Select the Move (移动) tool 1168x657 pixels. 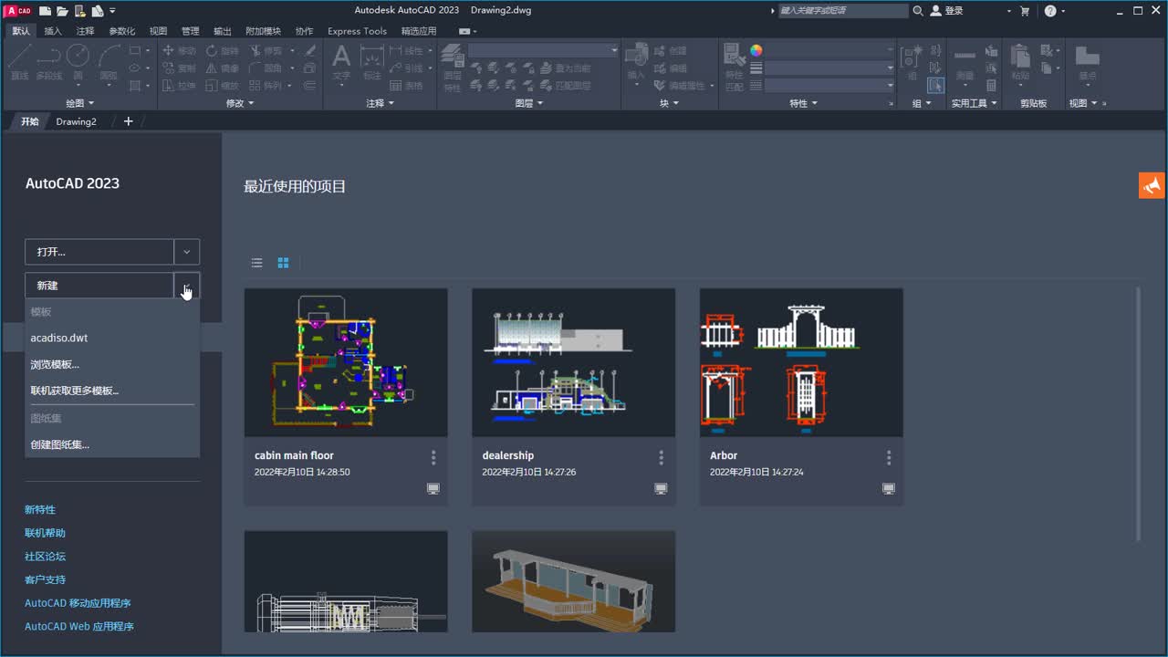(x=179, y=51)
